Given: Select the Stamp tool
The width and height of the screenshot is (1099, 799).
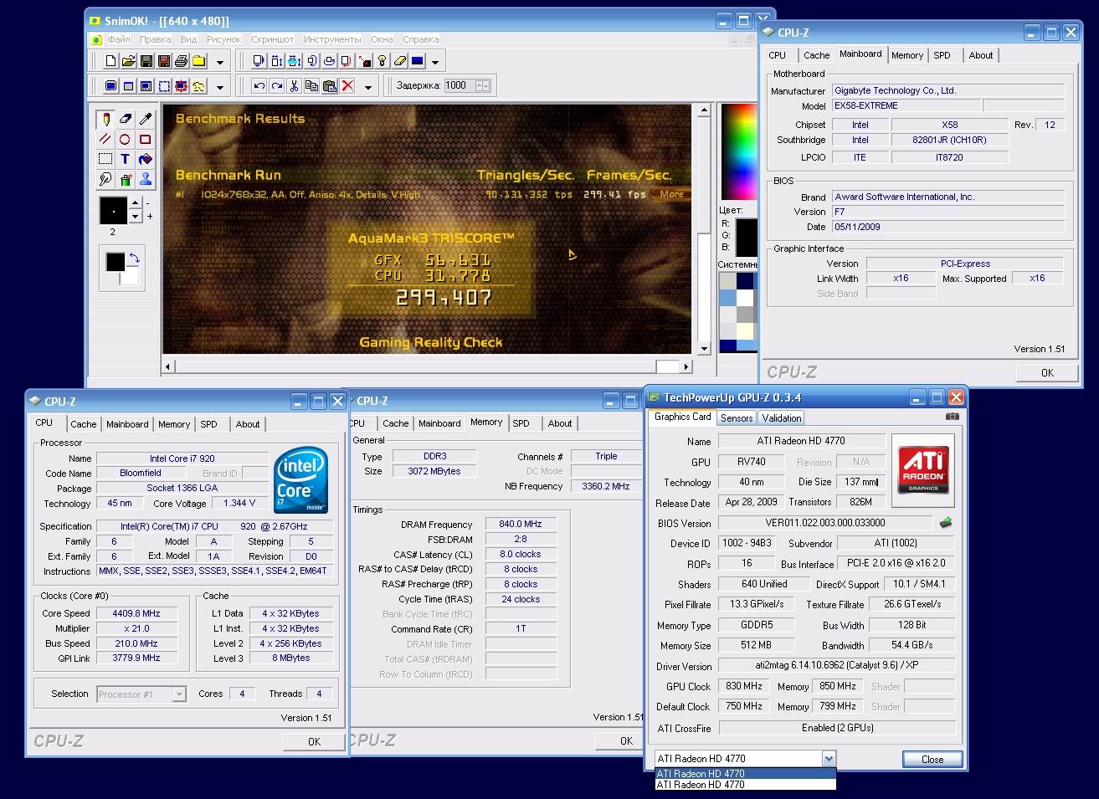Looking at the screenshot, I should [x=145, y=179].
